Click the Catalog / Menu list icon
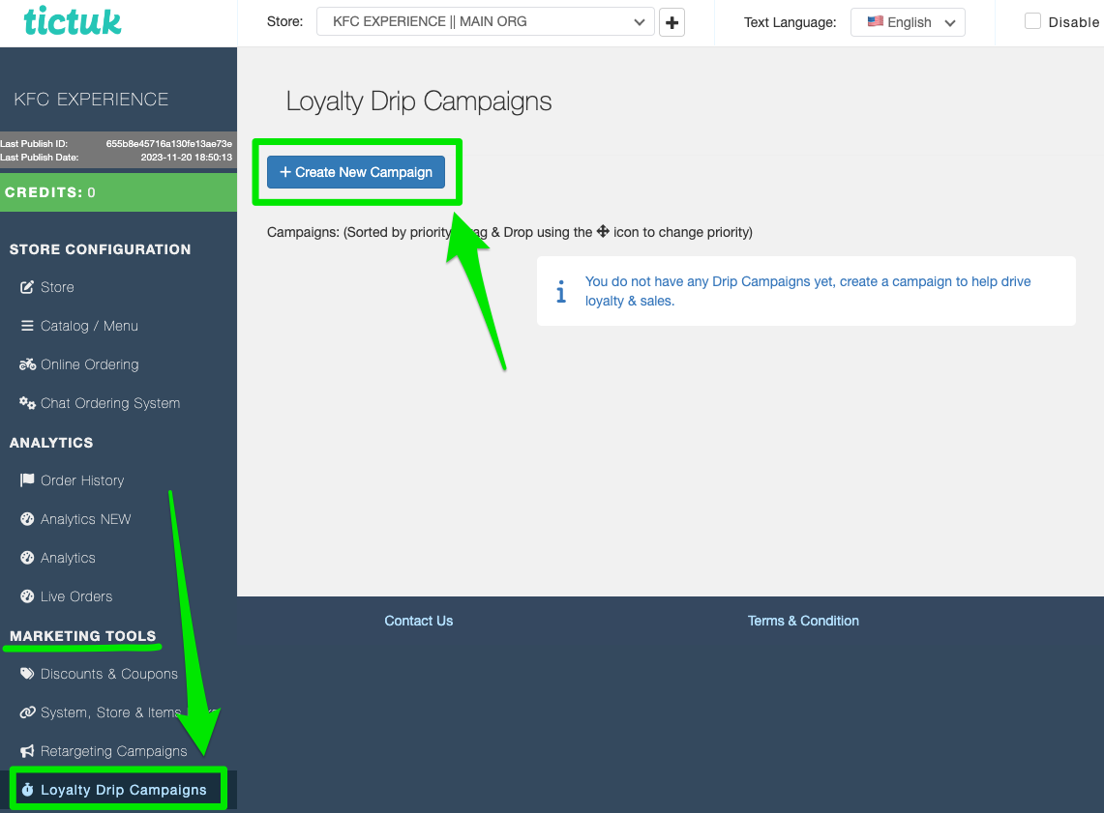Image resolution: width=1104 pixels, height=813 pixels. [27, 326]
